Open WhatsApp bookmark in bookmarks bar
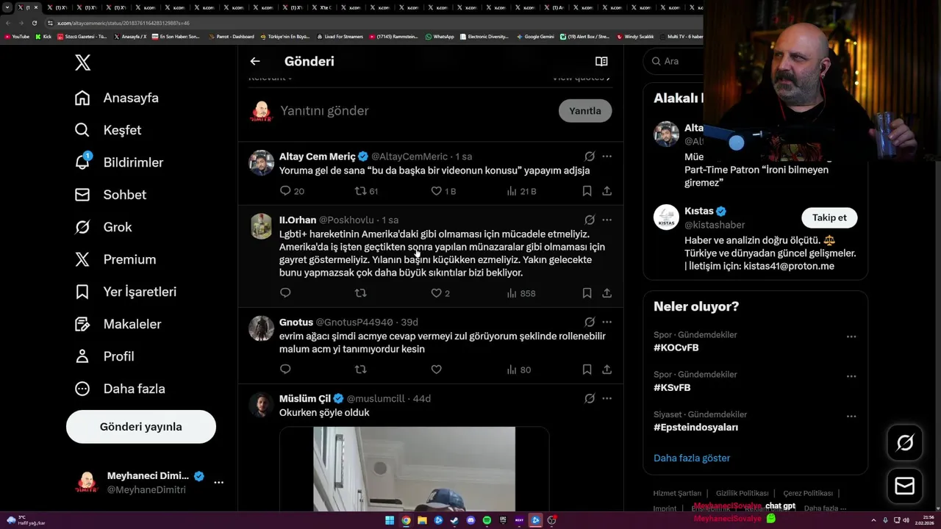The height and width of the screenshot is (529, 941). click(439, 36)
